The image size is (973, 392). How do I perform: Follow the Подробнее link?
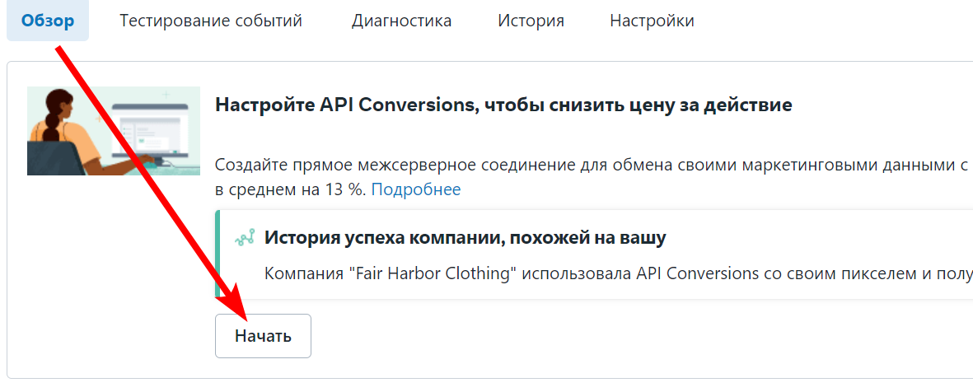(x=416, y=189)
